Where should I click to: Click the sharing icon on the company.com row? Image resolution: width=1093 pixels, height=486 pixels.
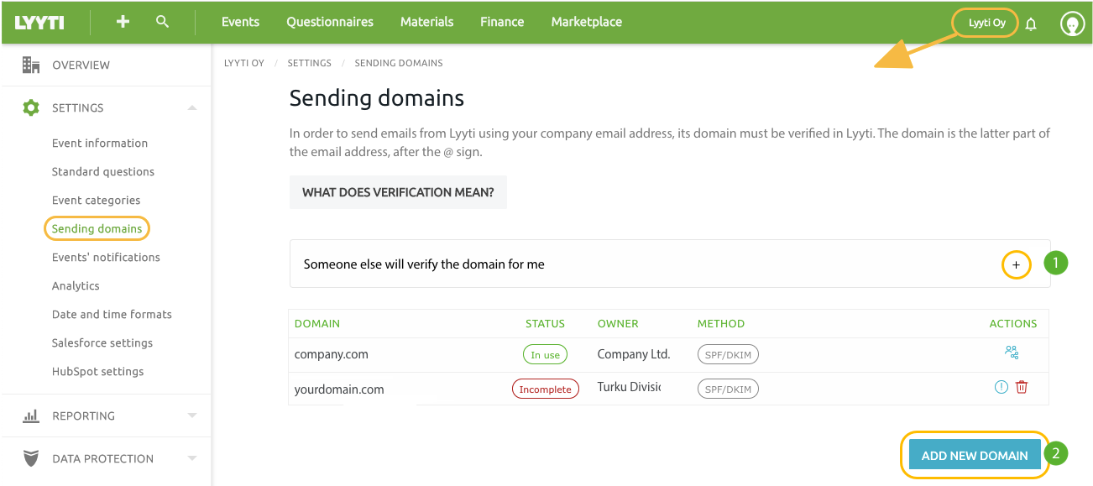pyautogui.click(x=1012, y=353)
